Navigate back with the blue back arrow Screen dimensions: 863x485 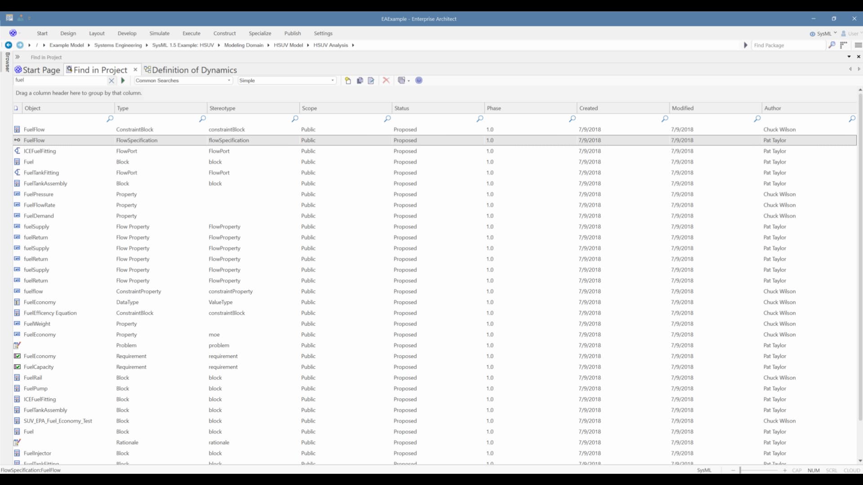point(9,45)
